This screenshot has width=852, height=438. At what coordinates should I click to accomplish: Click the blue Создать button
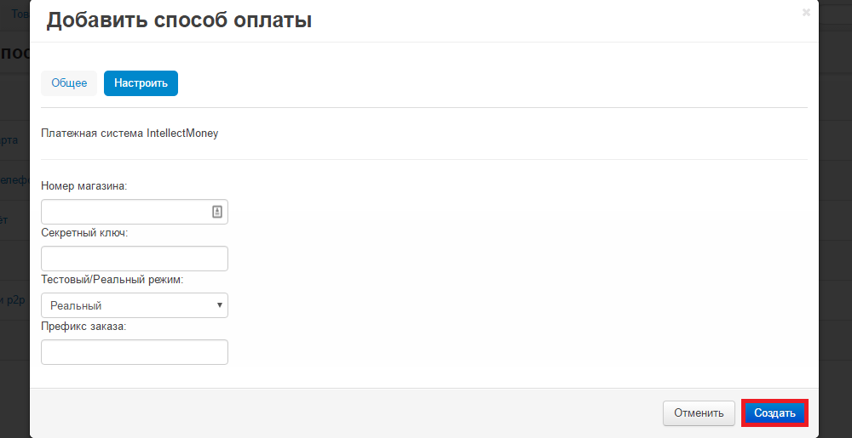774,413
